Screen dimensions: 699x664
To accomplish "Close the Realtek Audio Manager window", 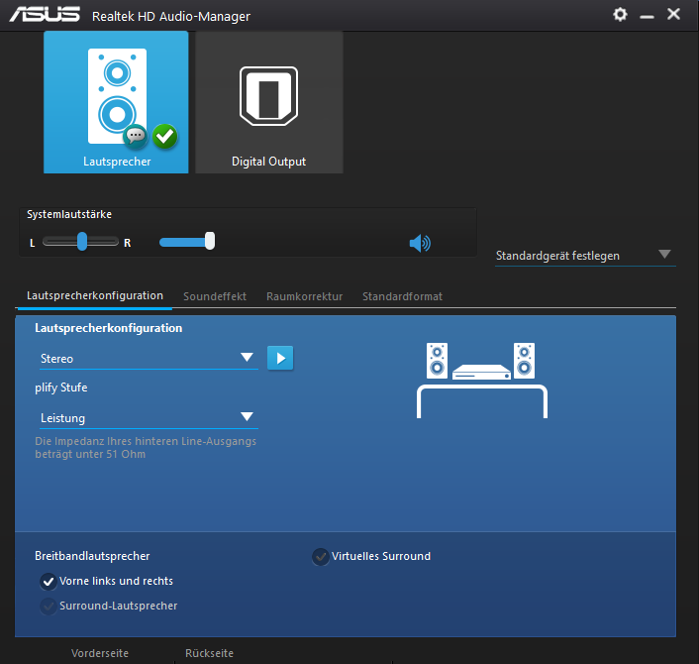I will pyautogui.click(x=673, y=14).
